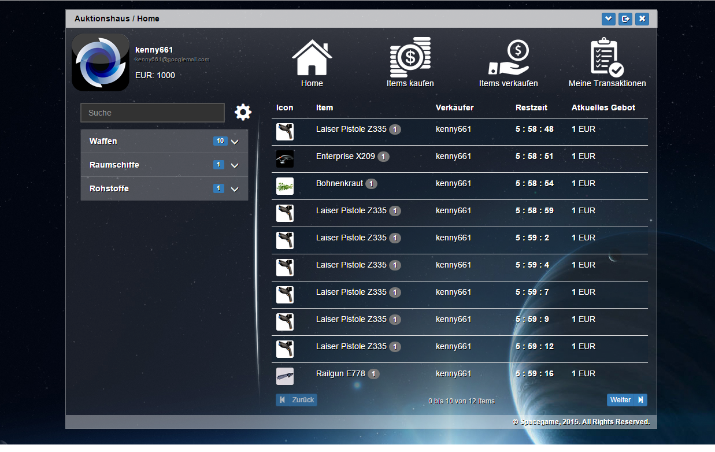Screen dimensions: 715x452
Task: Click the kenny661 profile avatar
Action: tap(101, 62)
